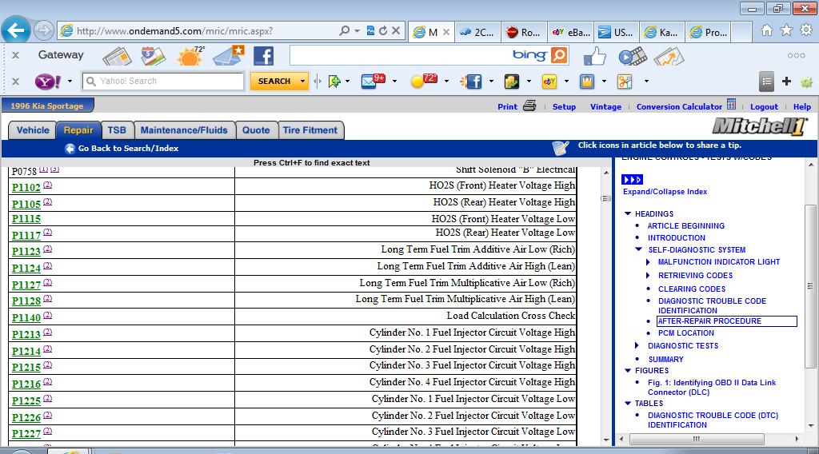Open the P1102 trouble code link
The height and width of the screenshot is (454, 819).
(26, 188)
